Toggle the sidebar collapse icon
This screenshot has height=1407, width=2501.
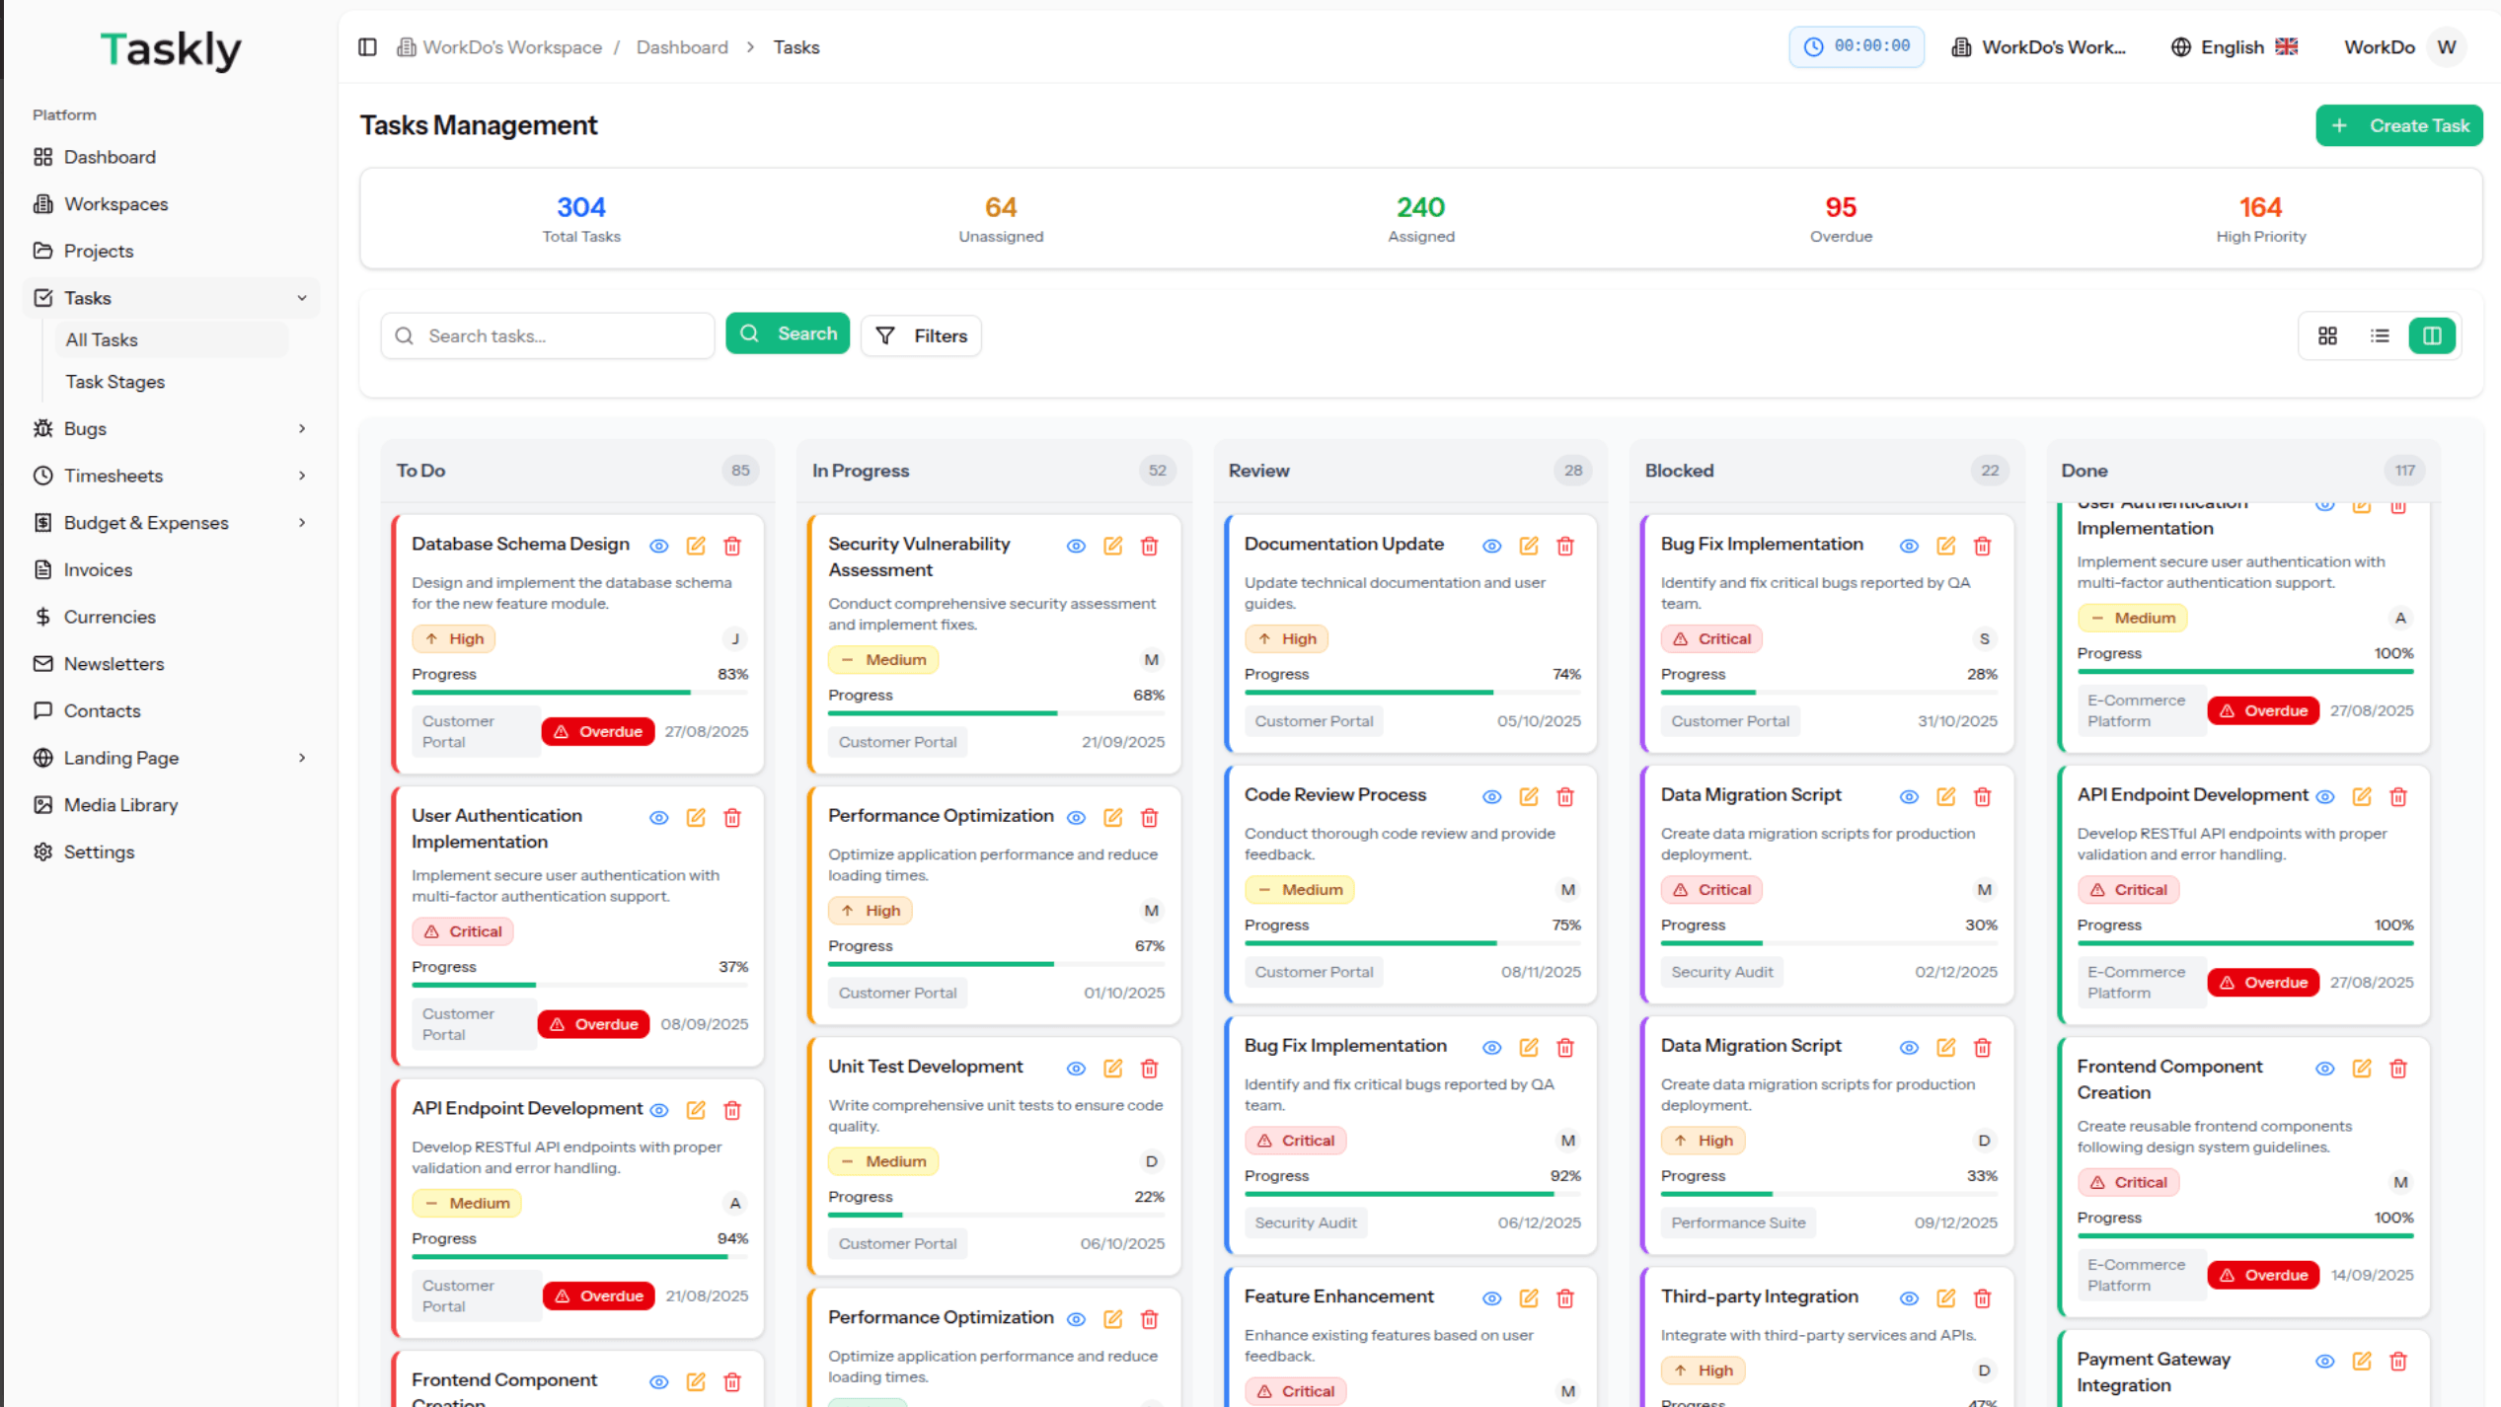[x=367, y=47]
